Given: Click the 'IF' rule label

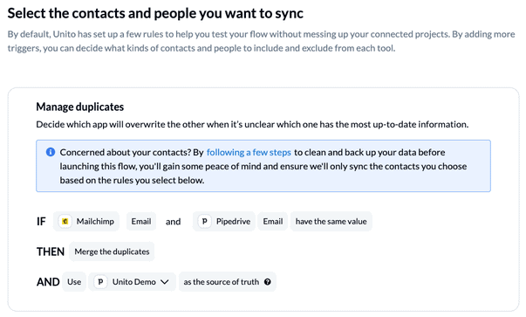Looking at the screenshot, I should 41,222.
